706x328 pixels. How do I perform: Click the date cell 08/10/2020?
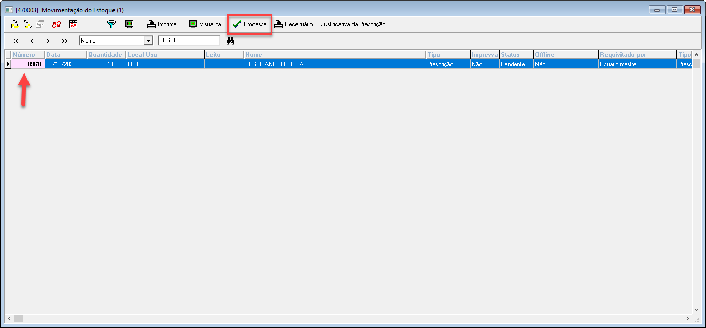[x=66, y=64]
